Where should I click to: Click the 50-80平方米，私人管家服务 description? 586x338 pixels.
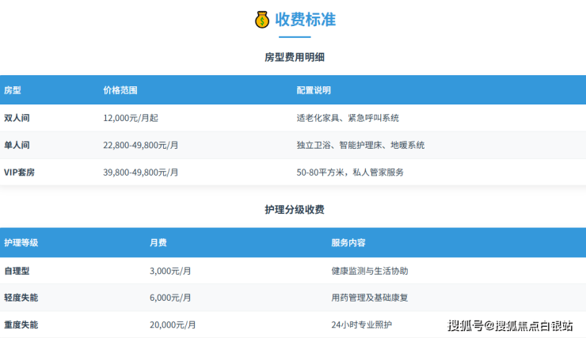(350, 172)
